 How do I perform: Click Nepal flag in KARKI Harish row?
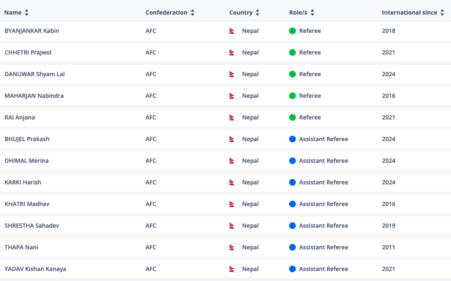pyautogui.click(x=234, y=182)
